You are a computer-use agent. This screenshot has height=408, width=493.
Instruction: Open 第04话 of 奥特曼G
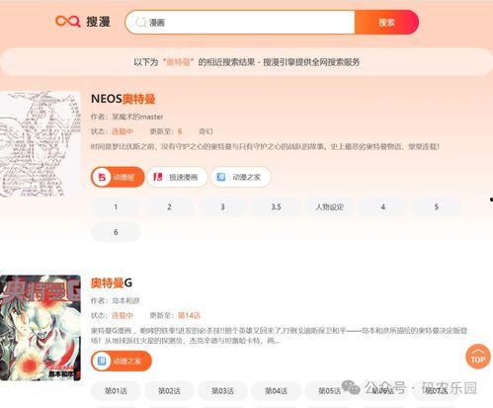pyautogui.click(x=276, y=391)
